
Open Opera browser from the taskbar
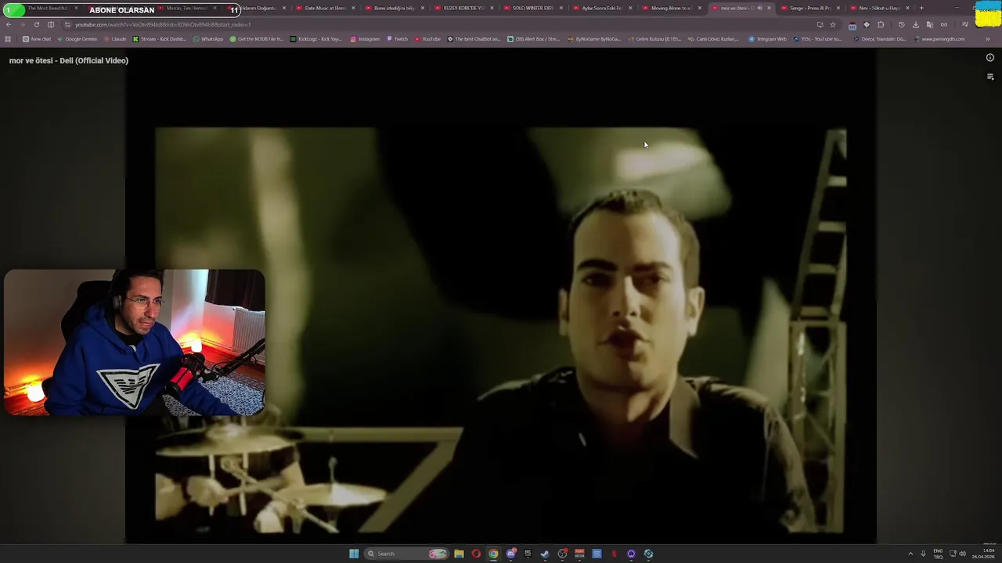click(x=476, y=554)
